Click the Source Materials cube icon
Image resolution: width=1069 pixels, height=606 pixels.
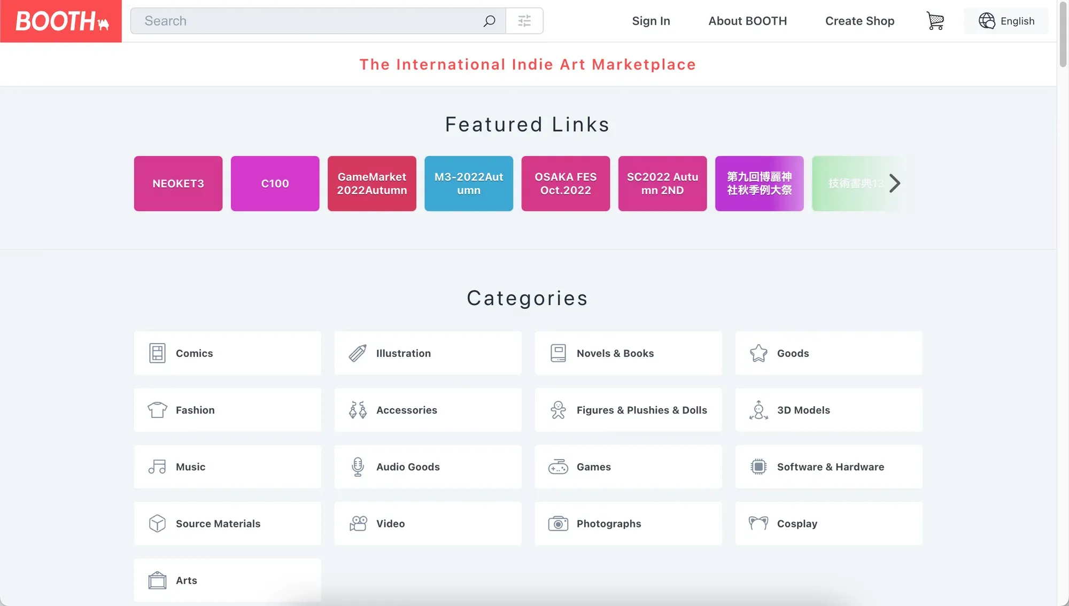coord(157,523)
